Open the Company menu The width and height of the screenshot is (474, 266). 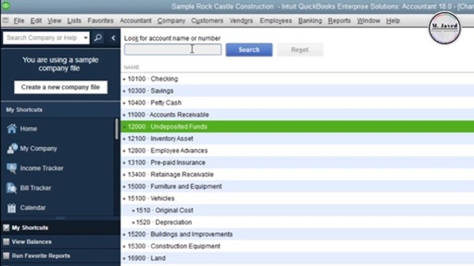171,21
